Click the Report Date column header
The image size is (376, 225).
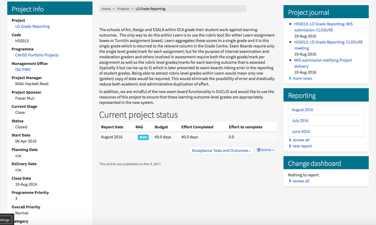click(112, 127)
